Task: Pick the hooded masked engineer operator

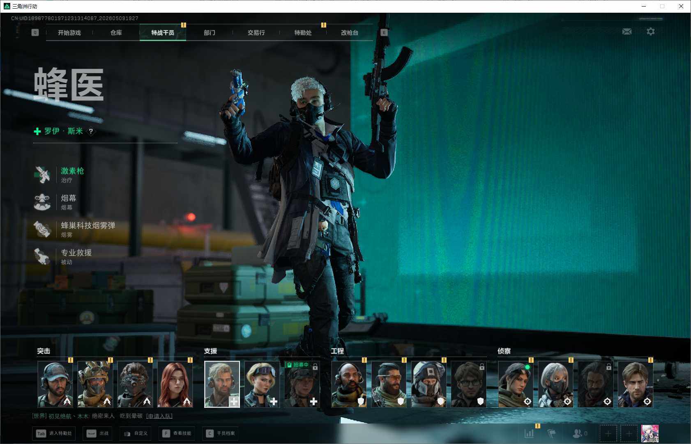Action: point(428,384)
